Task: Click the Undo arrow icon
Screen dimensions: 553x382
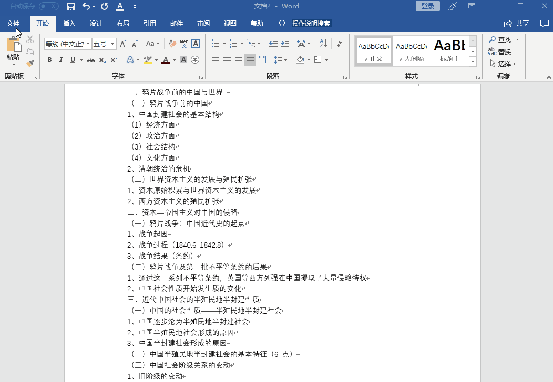Action: [x=86, y=6]
